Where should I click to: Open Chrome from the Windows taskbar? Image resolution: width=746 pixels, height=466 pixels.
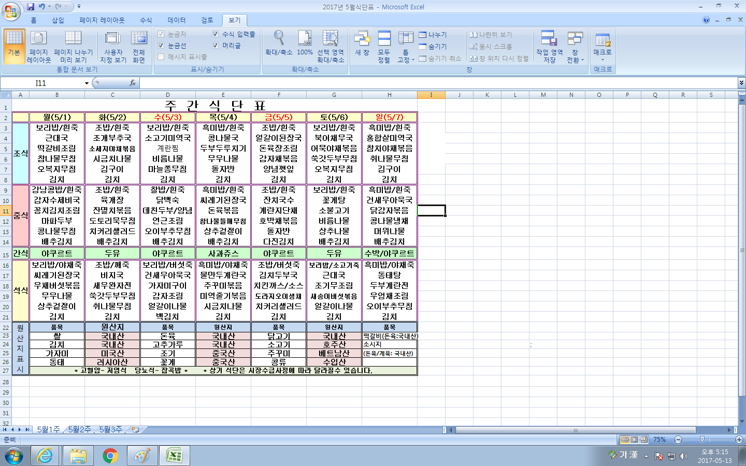pos(110,456)
